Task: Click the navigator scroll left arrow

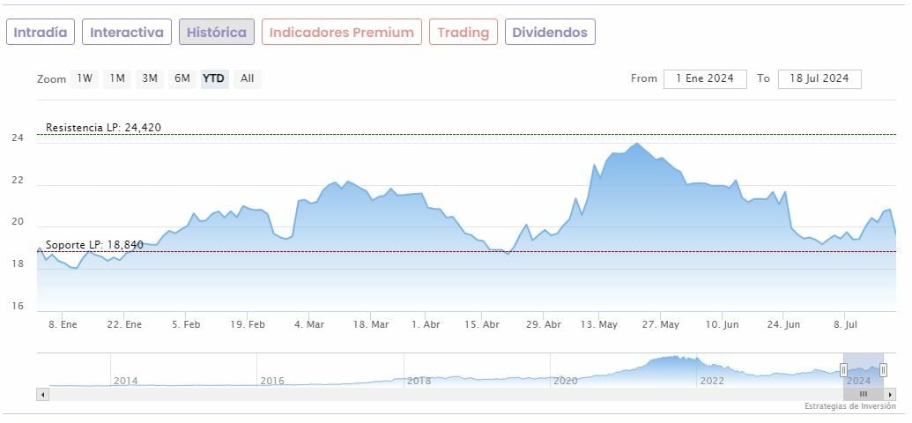Action: tap(42, 394)
